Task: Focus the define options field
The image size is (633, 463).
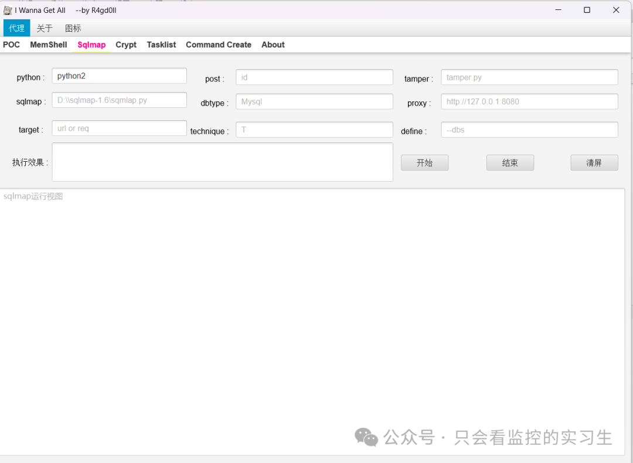Action: [530, 130]
